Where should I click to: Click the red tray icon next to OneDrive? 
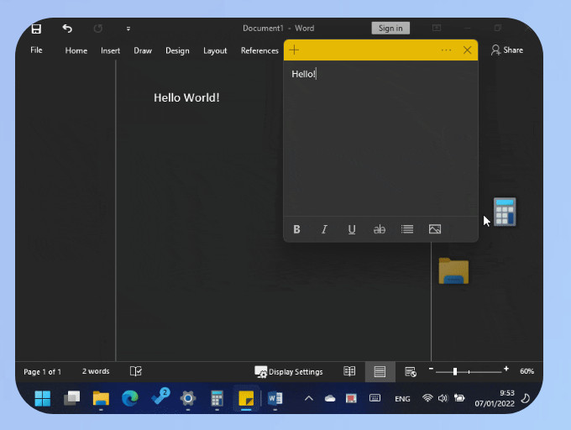pyautogui.click(x=351, y=398)
